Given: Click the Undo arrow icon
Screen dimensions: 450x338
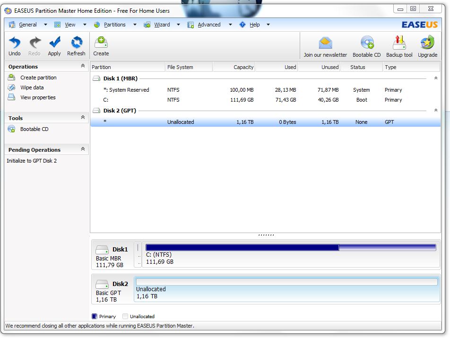Looking at the screenshot, I should click(14, 43).
